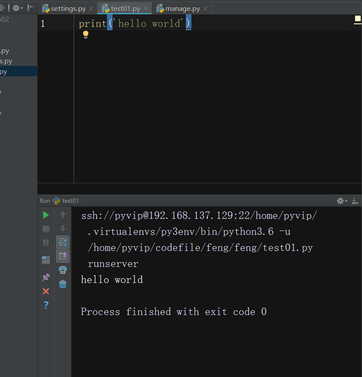Screen dimensions: 362x377
Task: Pause console output
Action: click(x=45, y=243)
